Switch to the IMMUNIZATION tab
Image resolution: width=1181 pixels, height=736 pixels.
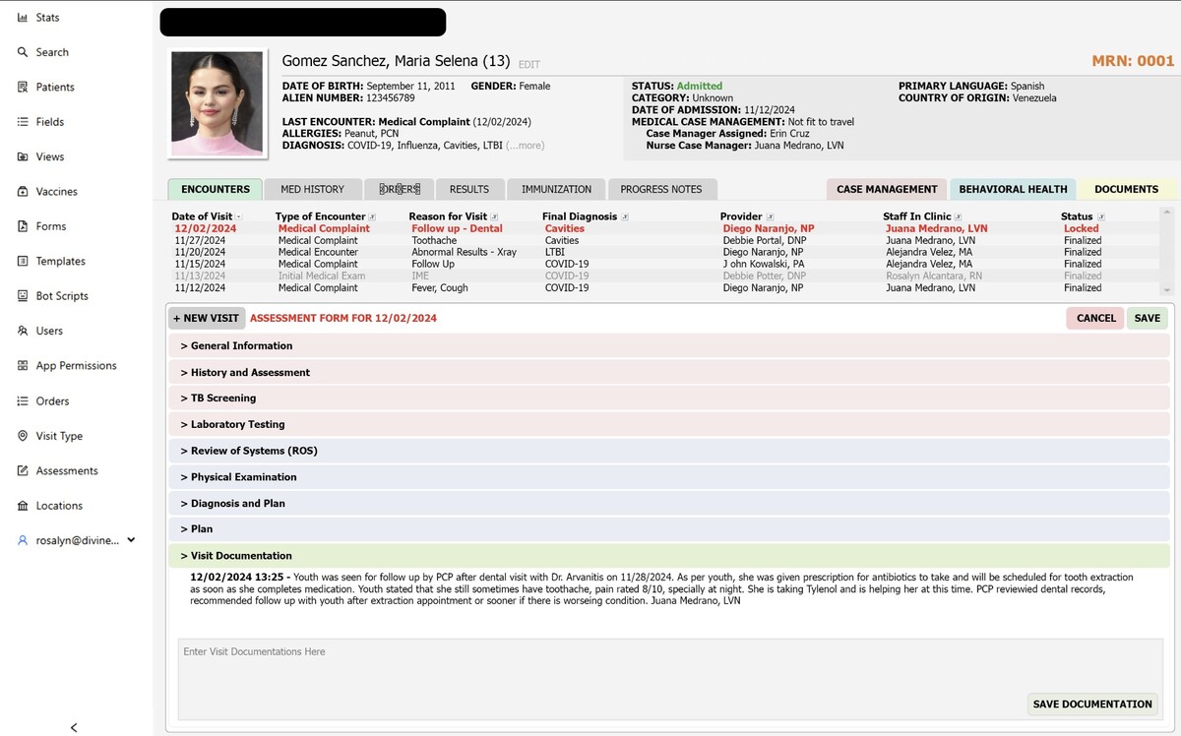coord(556,189)
